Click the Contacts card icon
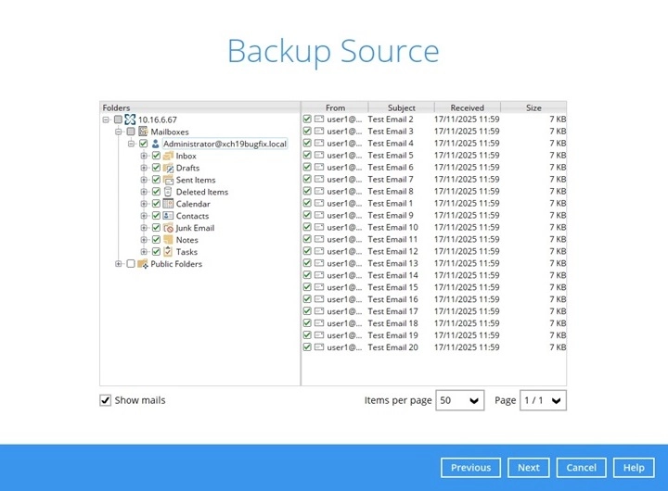 click(x=168, y=216)
